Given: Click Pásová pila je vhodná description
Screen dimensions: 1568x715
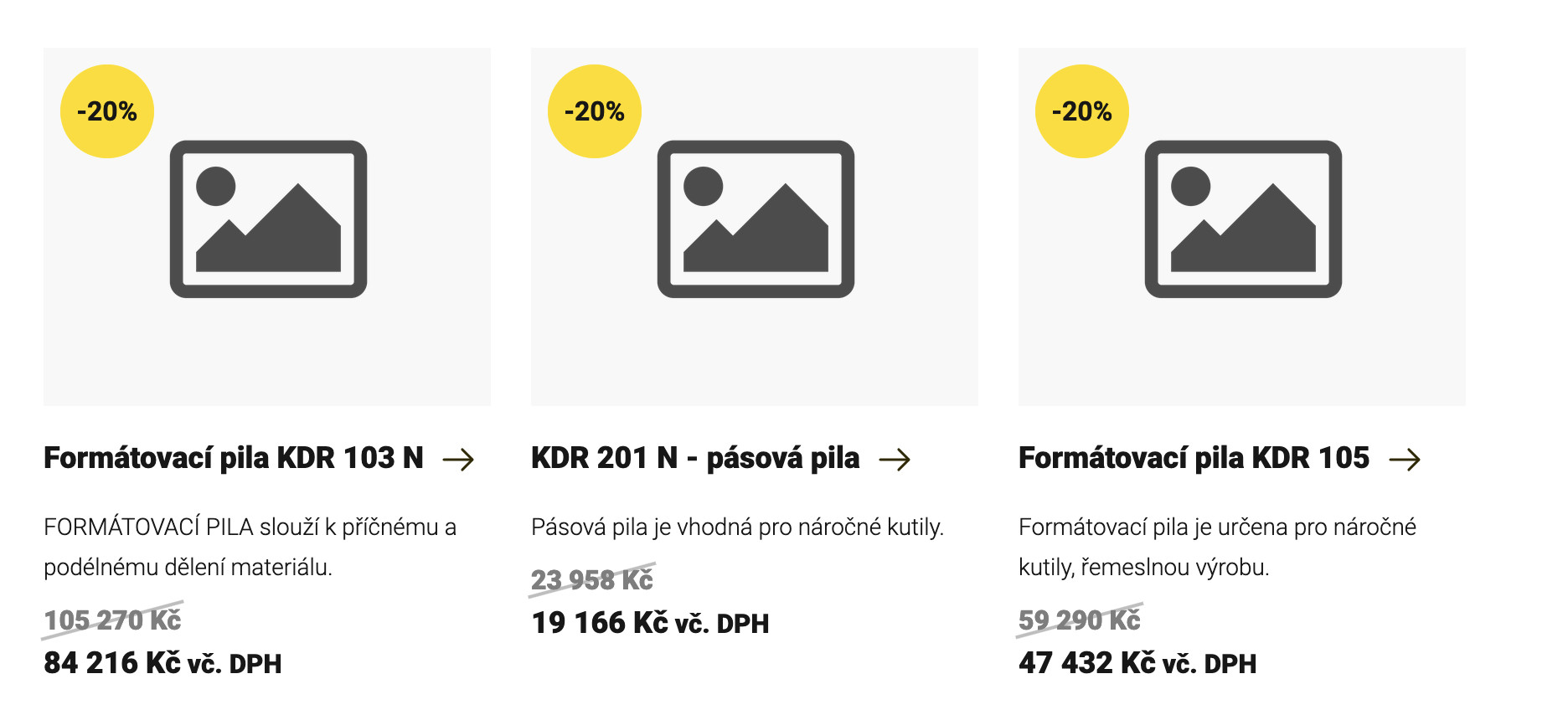Looking at the screenshot, I should click(737, 527).
